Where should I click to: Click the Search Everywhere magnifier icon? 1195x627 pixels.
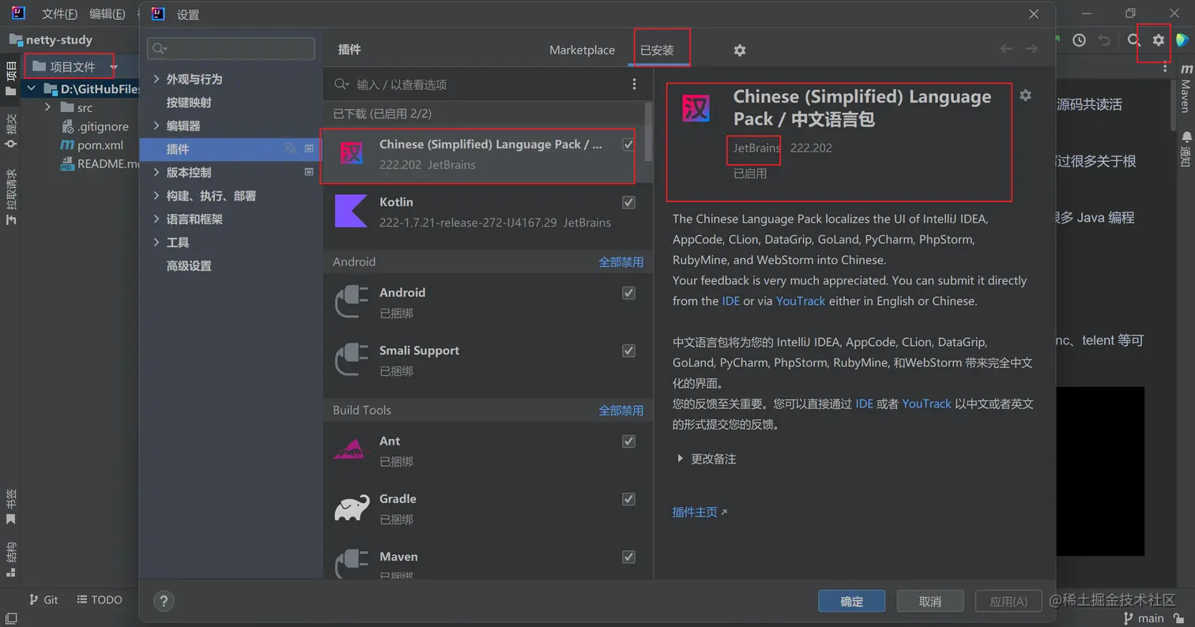tap(1133, 40)
